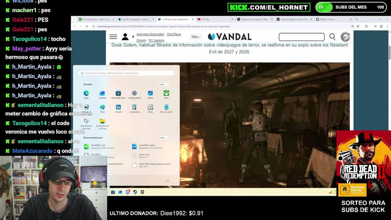This screenshot has height=220, width=391.
Task: Click the Outlook taskbar icon
Action: 120,192
